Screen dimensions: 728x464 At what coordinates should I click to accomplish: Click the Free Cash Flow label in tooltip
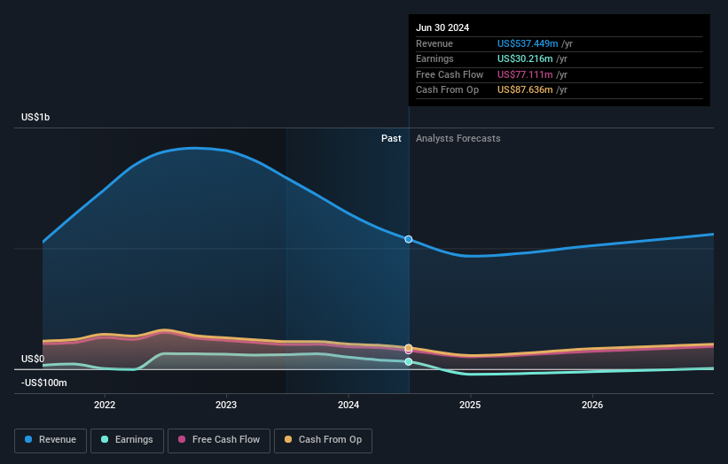pyautogui.click(x=450, y=74)
